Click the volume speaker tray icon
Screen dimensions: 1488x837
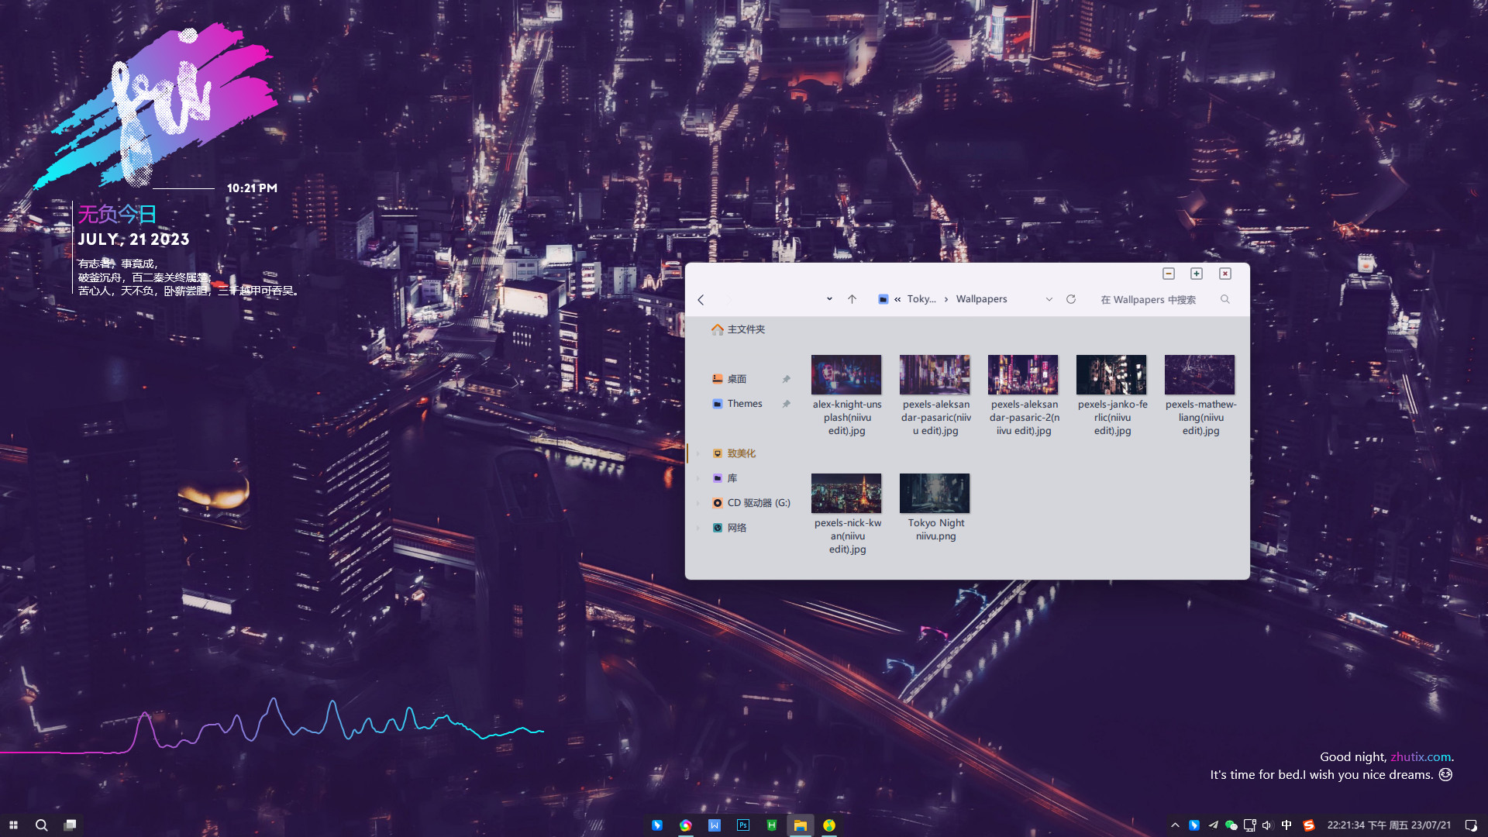coord(1266,825)
